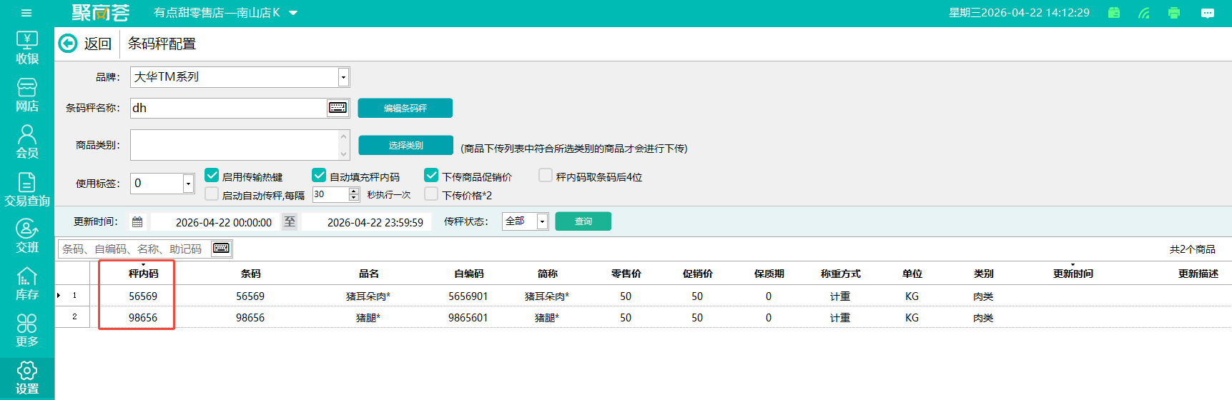The image size is (1232, 400).
Task: Click the printer icon in top bar
Action: click(1173, 13)
